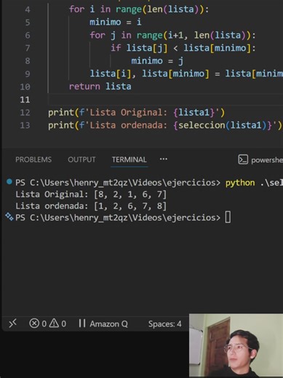The image size is (283, 378).
Task: Click line number 4 in the gutter
Action: point(28,9)
